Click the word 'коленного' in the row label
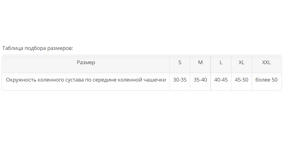Viewport: 285px width, 142px height. click(x=50, y=80)
